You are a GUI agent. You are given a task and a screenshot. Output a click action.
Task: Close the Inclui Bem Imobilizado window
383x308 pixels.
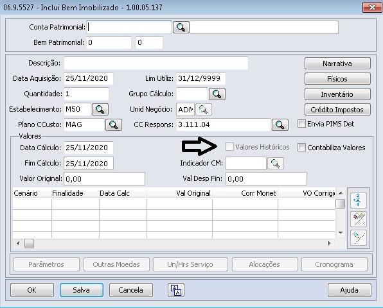tap(372, 7)
